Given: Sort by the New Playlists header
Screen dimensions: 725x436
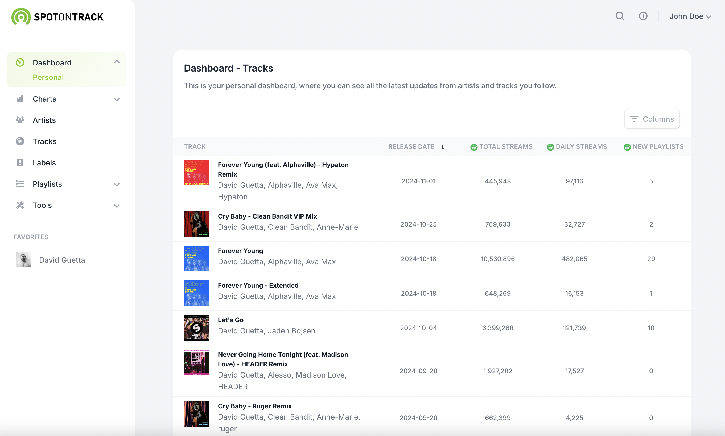Looking at the screenshot, I should coord(658,146).
